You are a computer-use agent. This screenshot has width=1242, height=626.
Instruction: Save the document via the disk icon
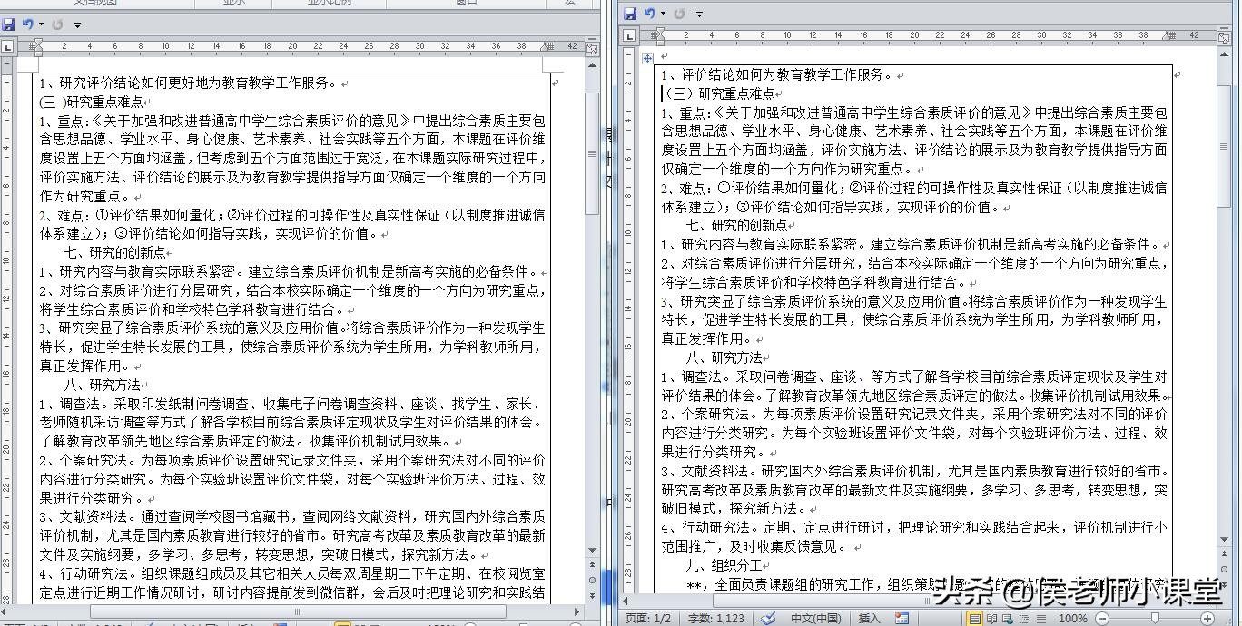tap(631, 13)
